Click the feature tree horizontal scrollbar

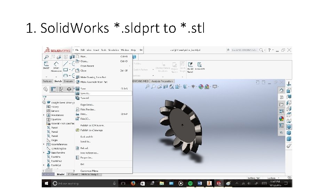tap(59, 171)
